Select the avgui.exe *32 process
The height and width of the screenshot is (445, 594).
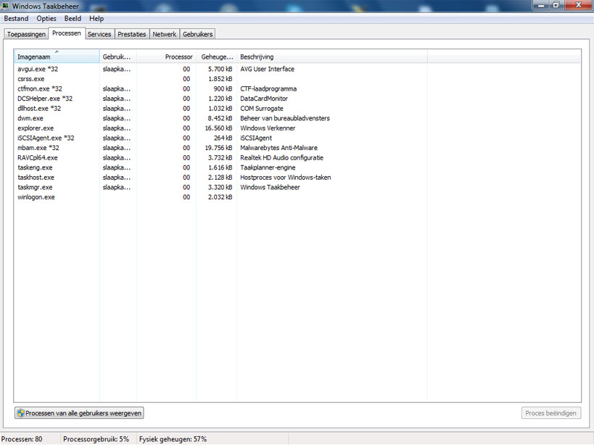click(x=38, y=69)
